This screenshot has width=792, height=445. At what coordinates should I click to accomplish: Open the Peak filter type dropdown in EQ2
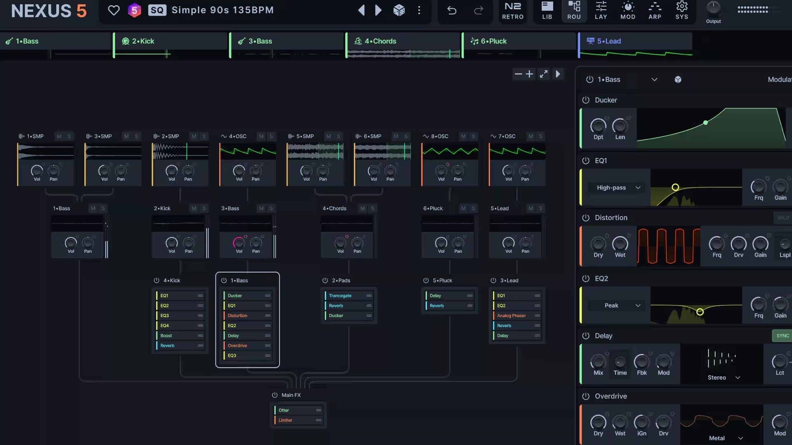click(617, 305)
